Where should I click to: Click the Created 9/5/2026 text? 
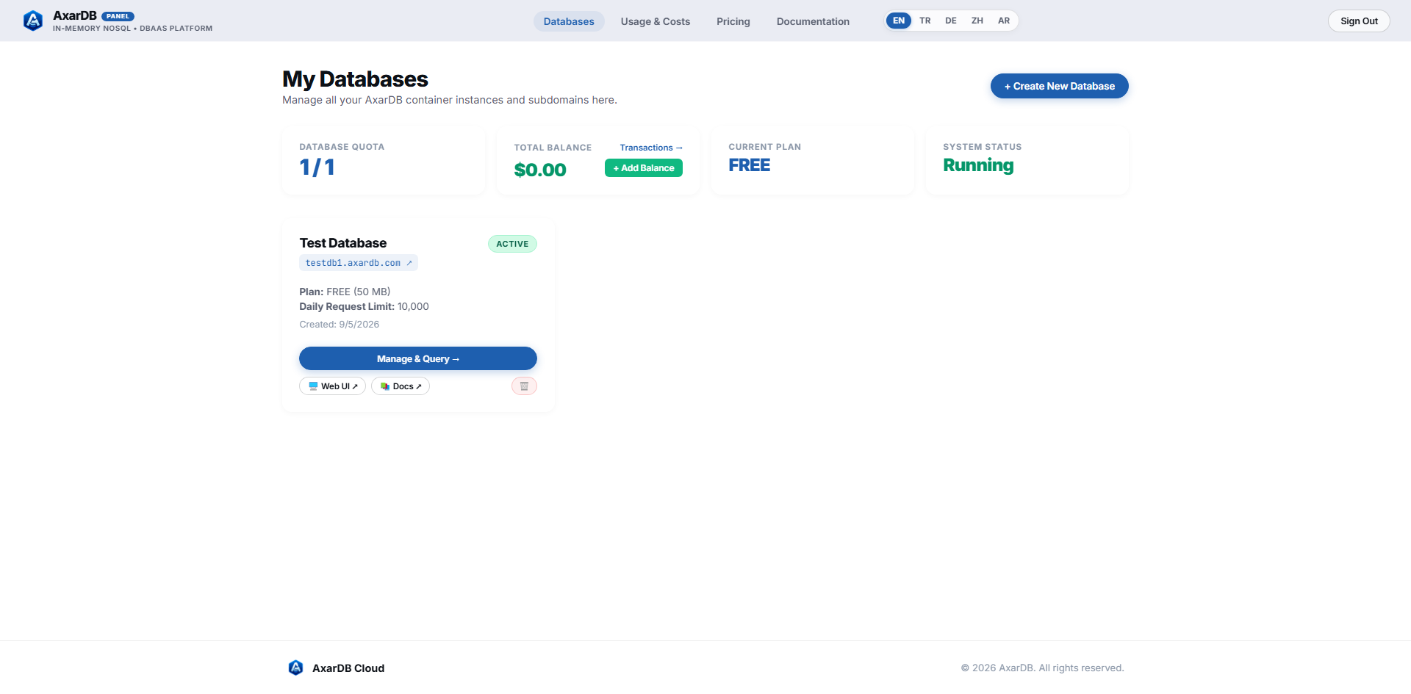[x=340, y=325]
